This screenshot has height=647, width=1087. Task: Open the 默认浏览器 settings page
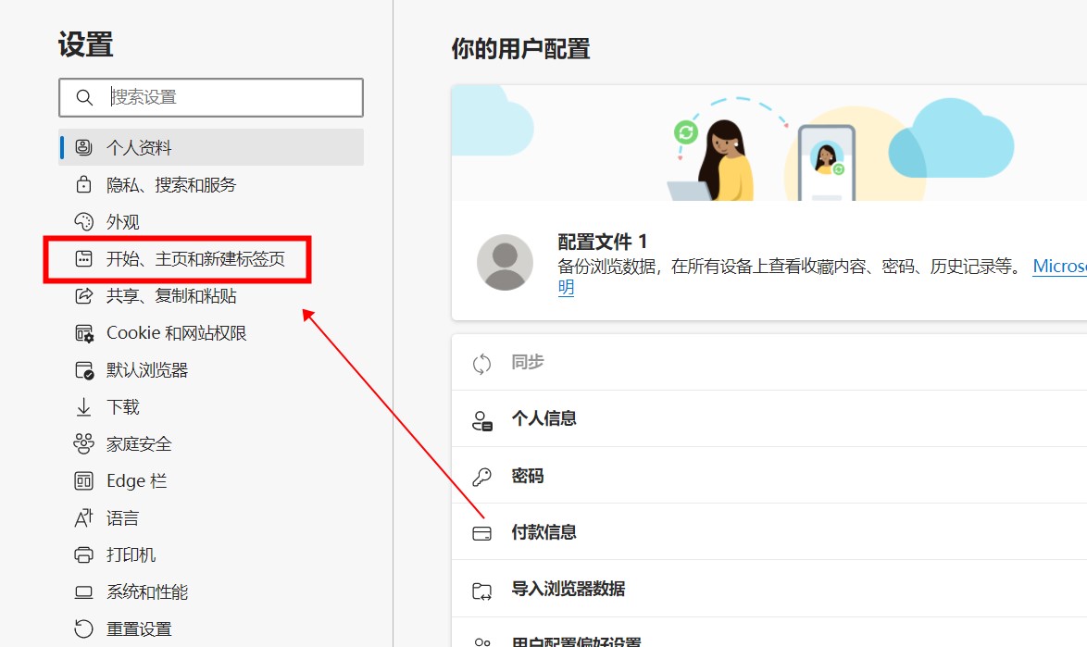[147, 370]
